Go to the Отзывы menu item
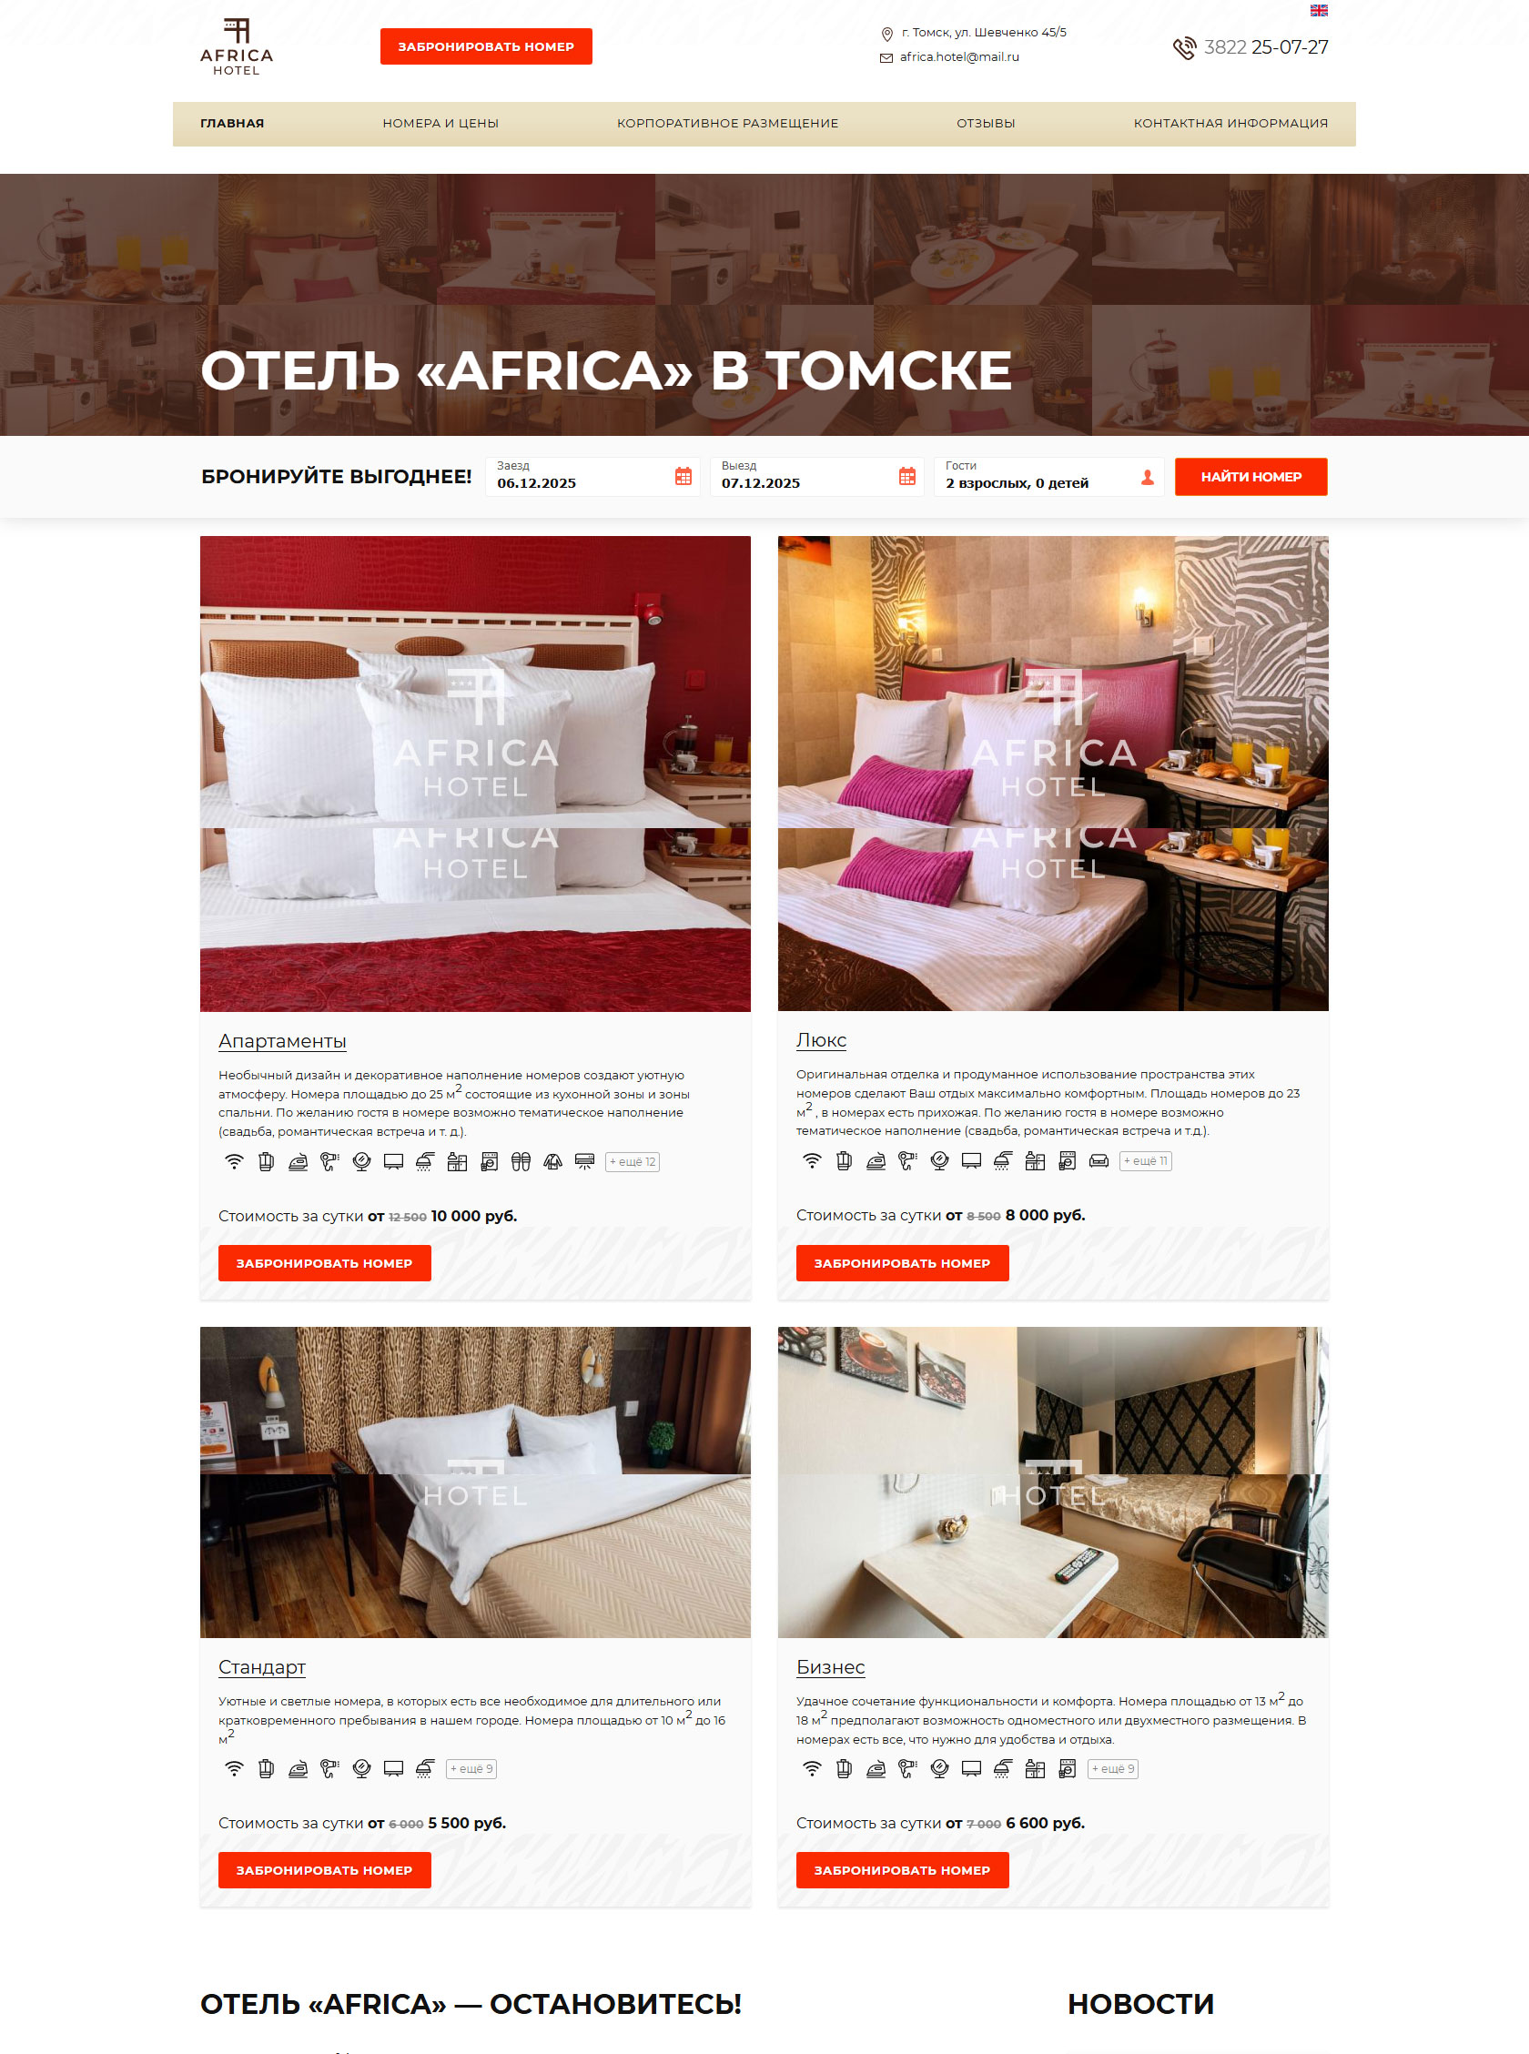This screenshot has height=2054, width=1529. (x=986, y=123)
